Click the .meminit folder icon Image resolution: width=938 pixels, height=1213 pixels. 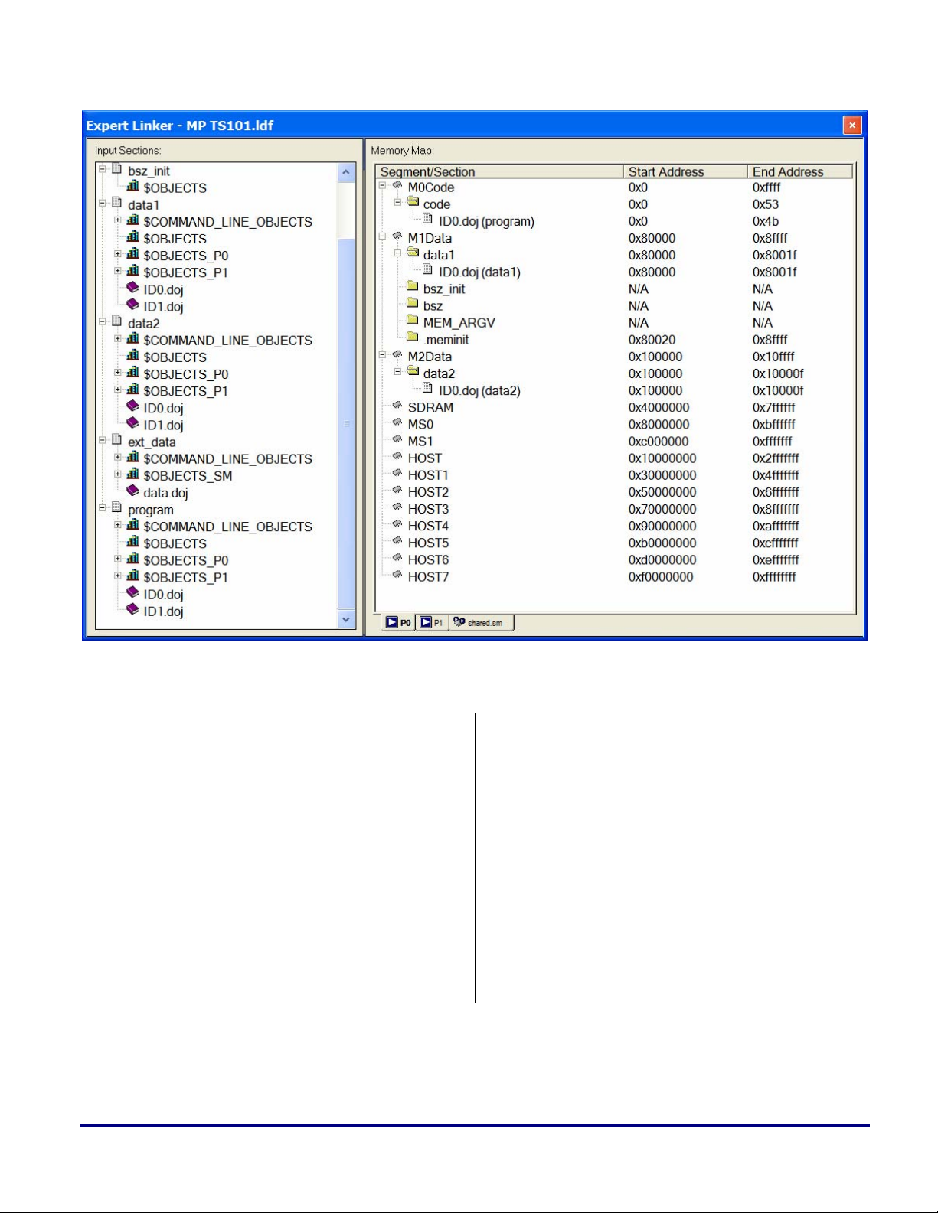pos(413,337)
